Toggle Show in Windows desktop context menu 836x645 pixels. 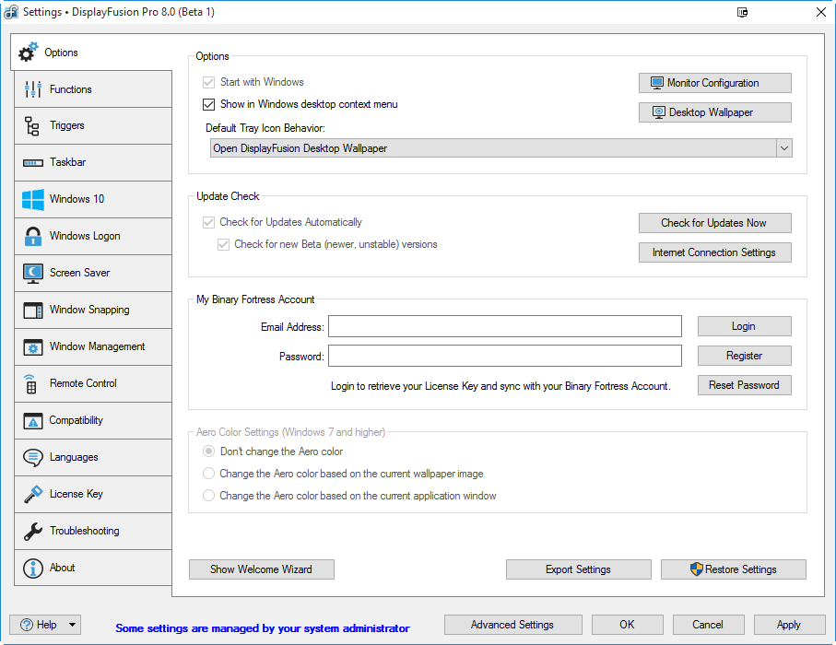[208, 105]
